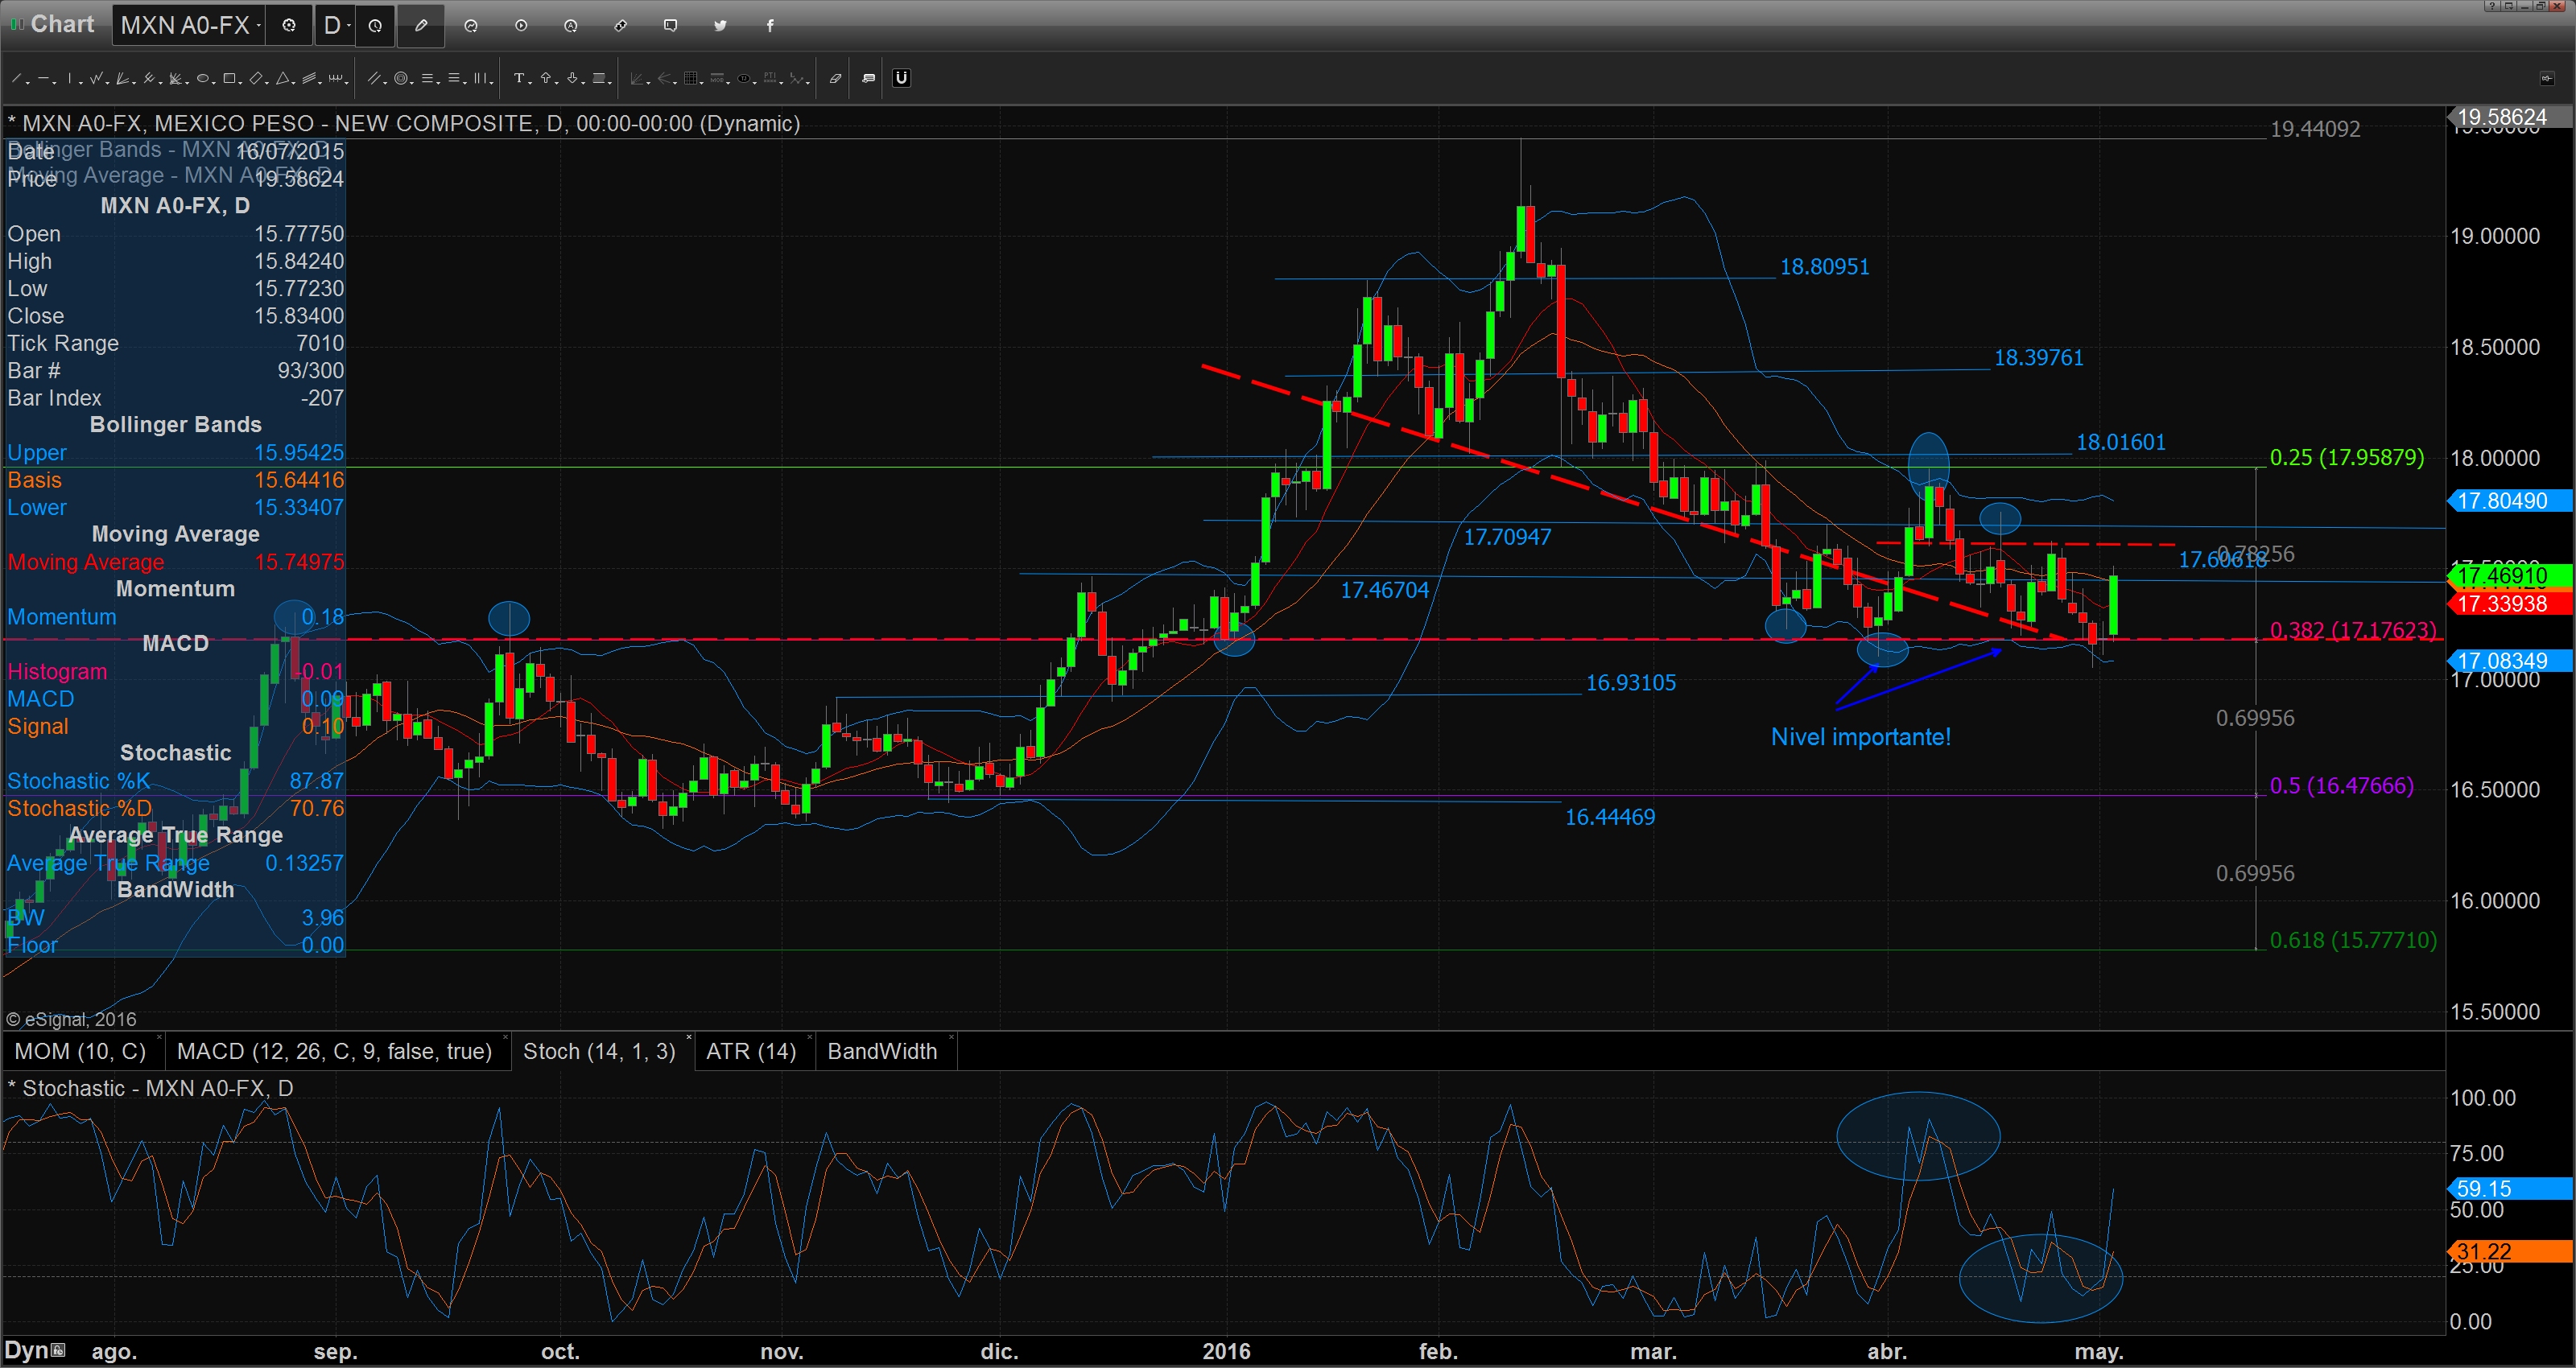This screenshot has height=1368, width=2576.
Task: Select the rectangle drawing tool
Action: click(x=229, y=78)
